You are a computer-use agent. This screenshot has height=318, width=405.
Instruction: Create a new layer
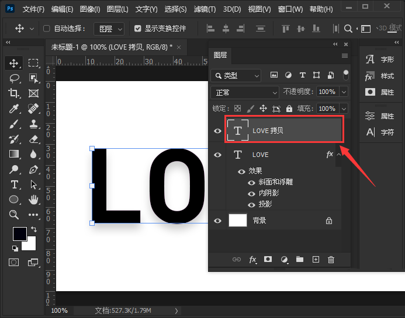(x=316, y=260)
